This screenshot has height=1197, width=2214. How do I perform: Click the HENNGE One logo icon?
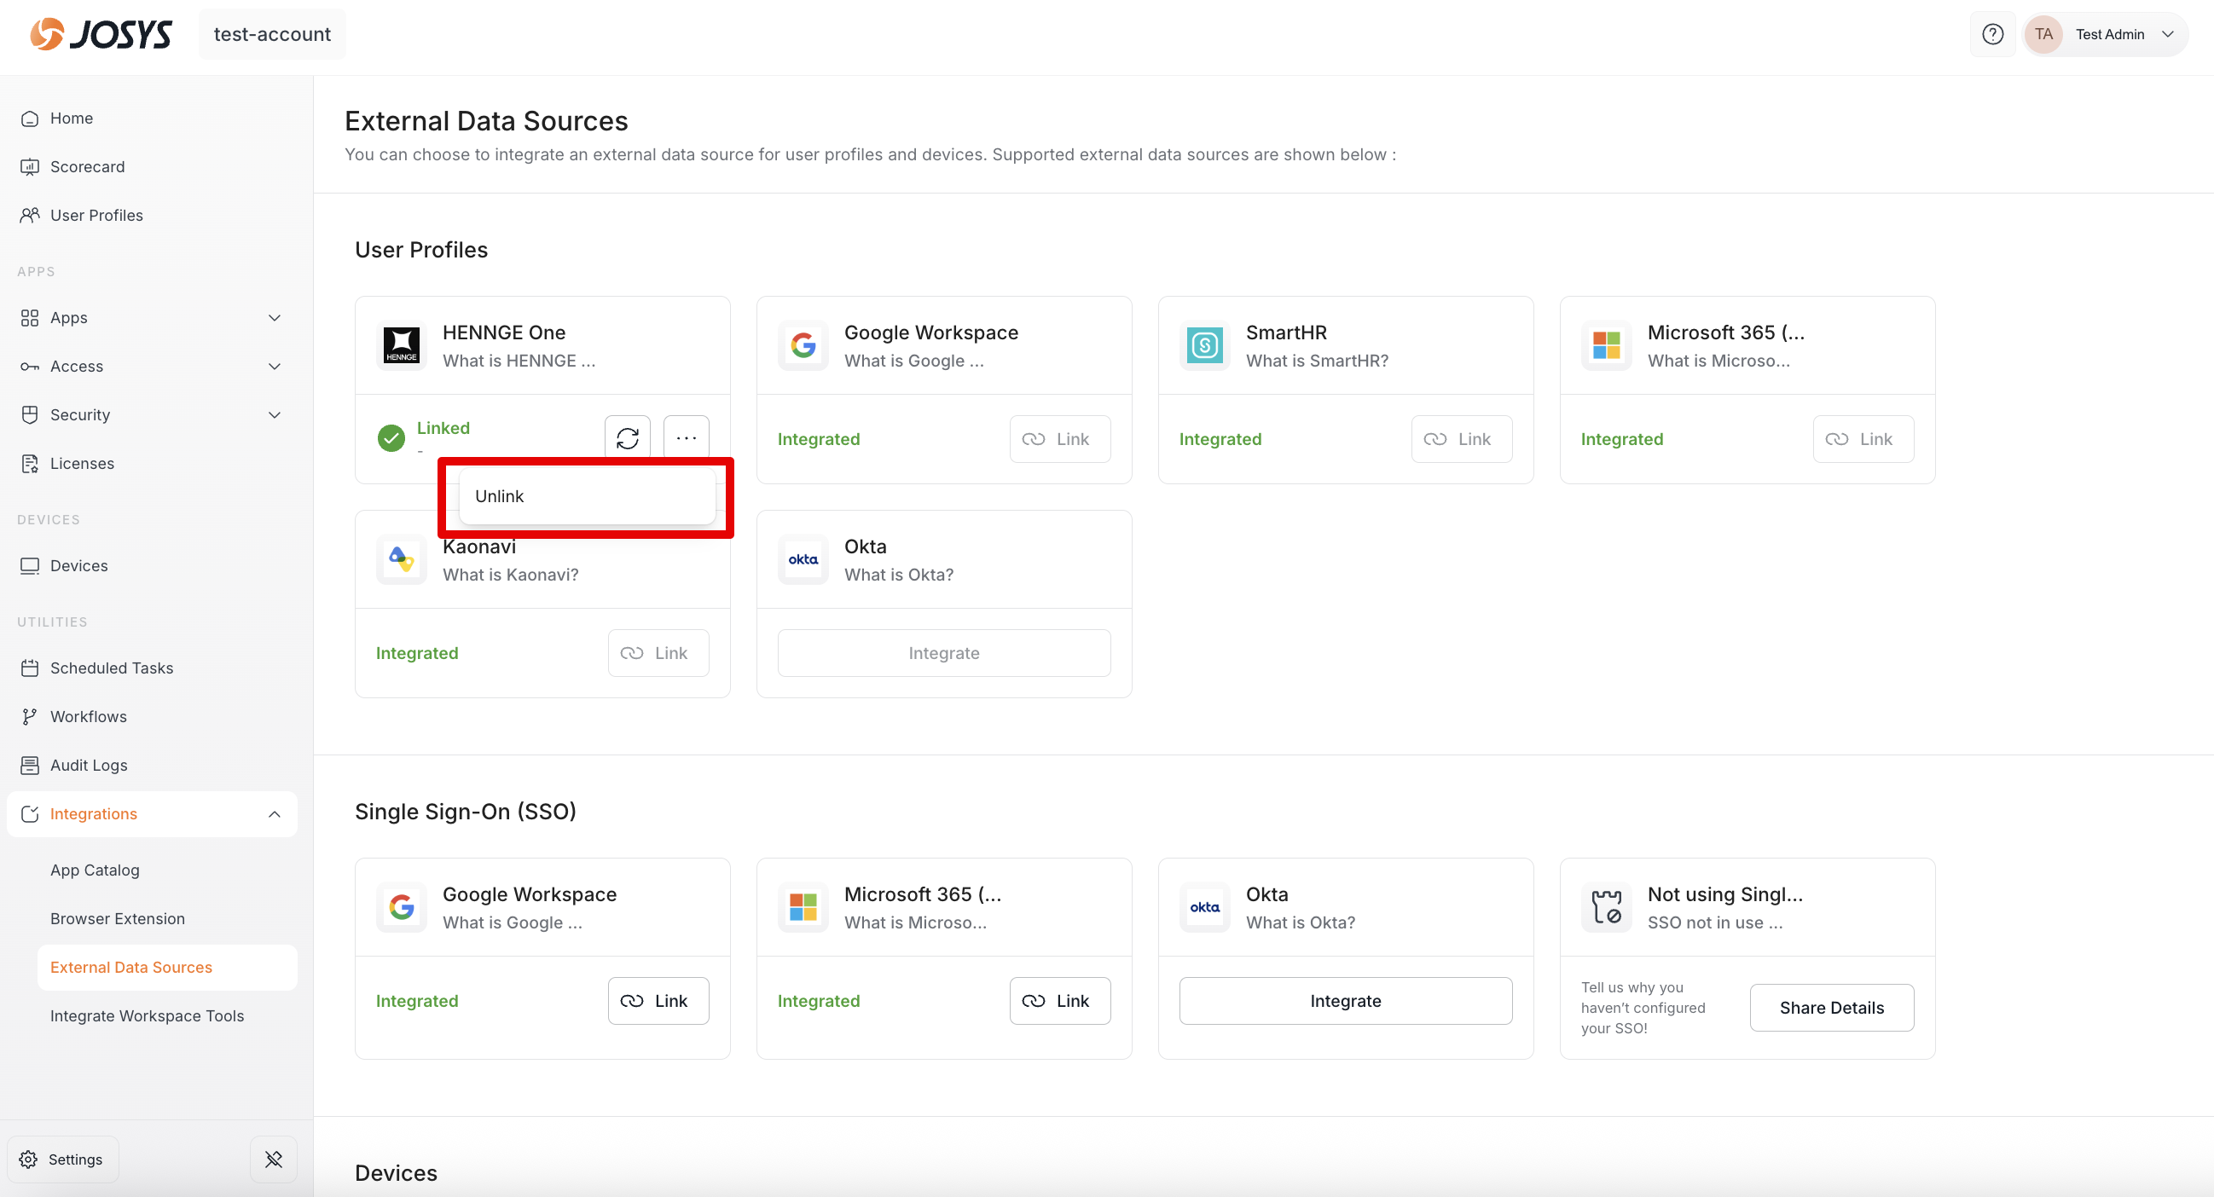tap(402, 345)
